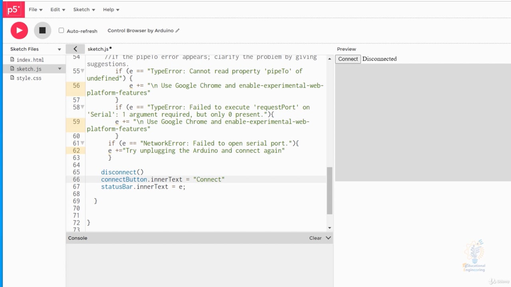Click line number 62 in gutter

pyautogui.click(x=76, y=151)
